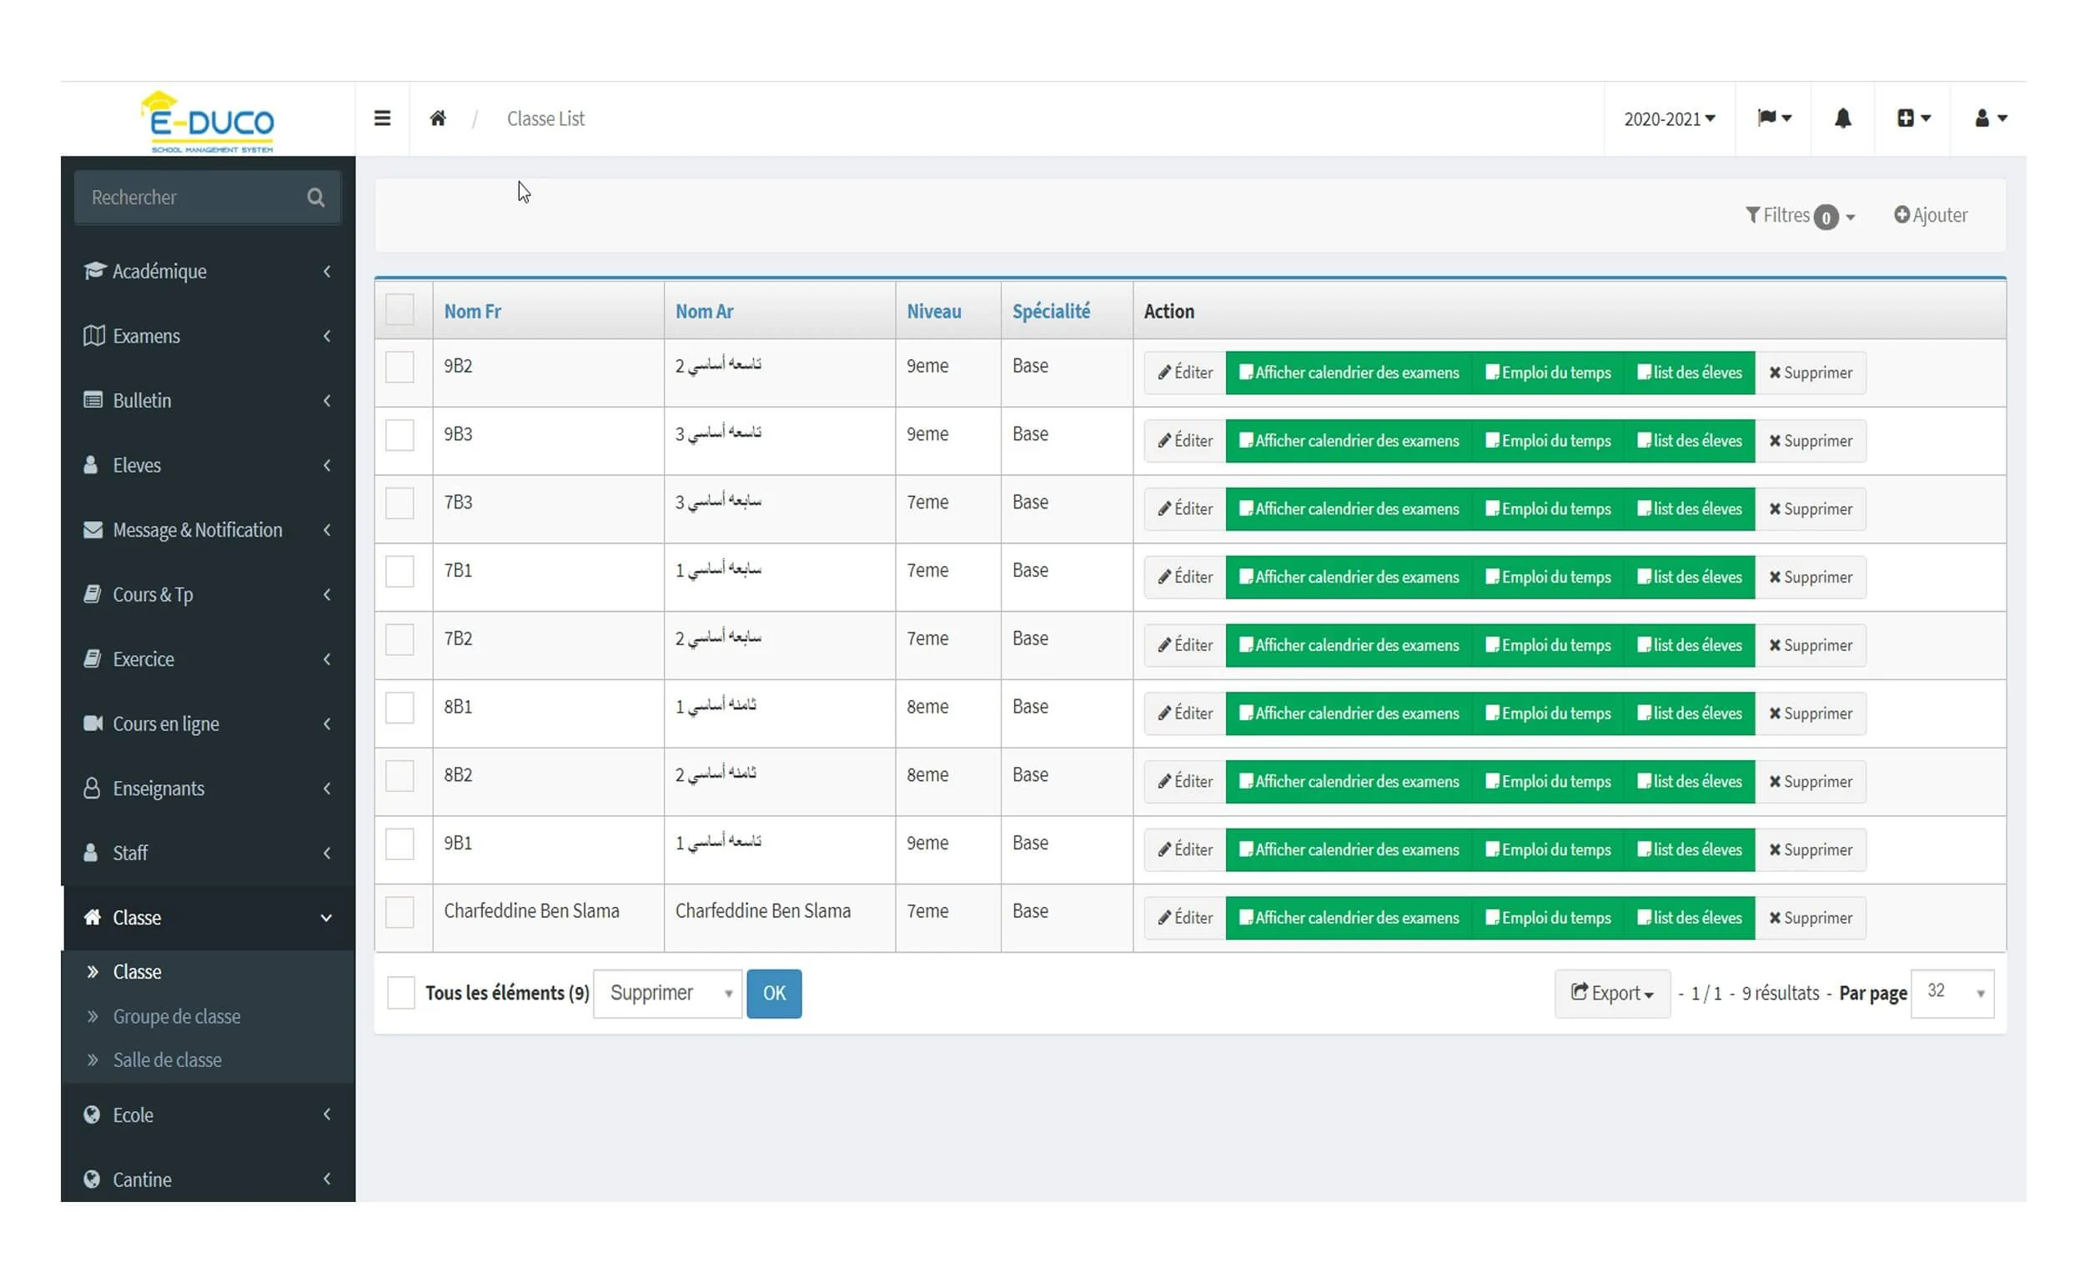This screenshot has width=2085, height=1272.
Task: Open the user profile icon menu
Action: (1989, 118)
